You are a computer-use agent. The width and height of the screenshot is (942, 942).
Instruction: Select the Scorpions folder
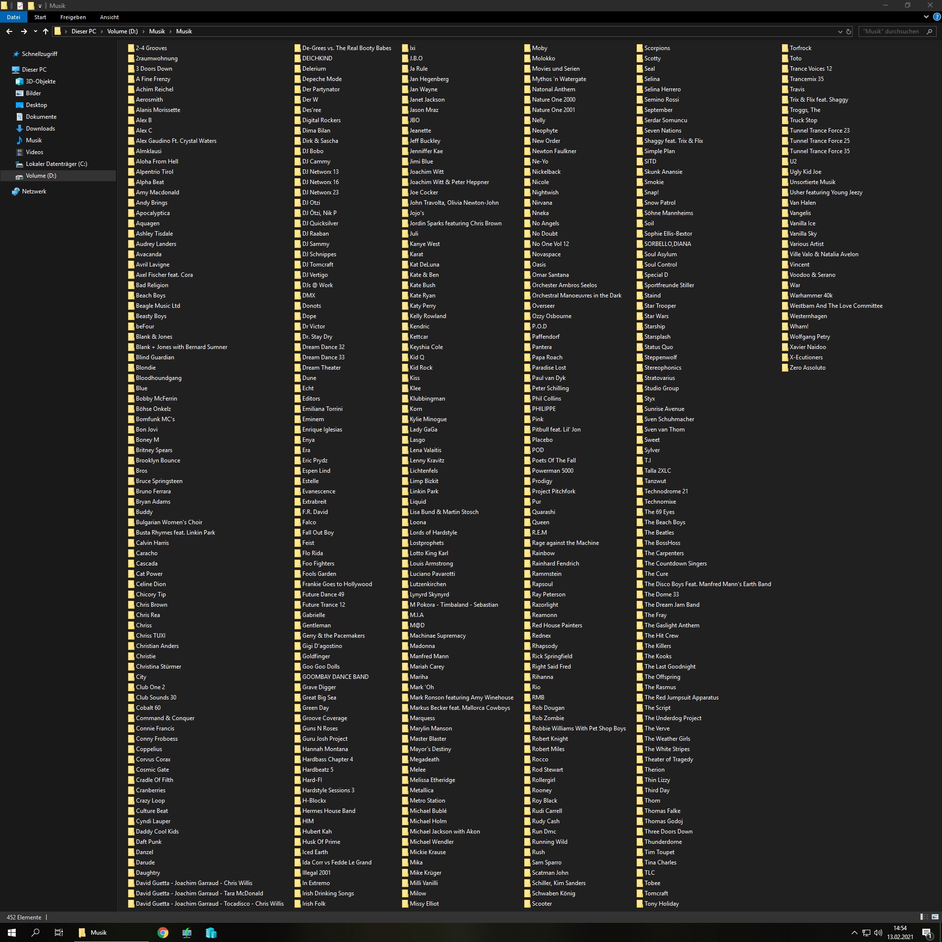653,48
